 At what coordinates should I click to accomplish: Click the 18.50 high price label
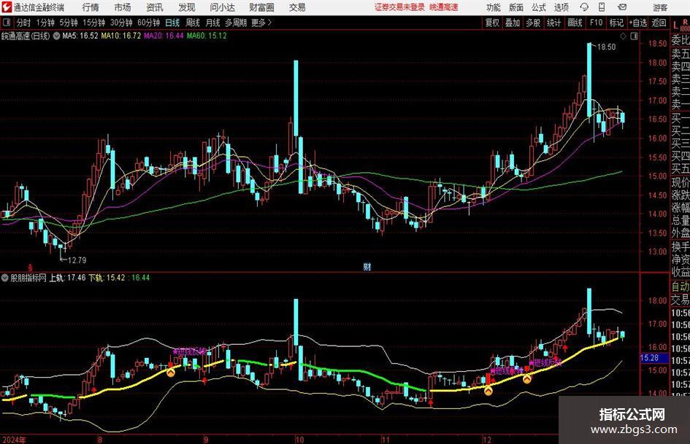[x=606, y=47]
